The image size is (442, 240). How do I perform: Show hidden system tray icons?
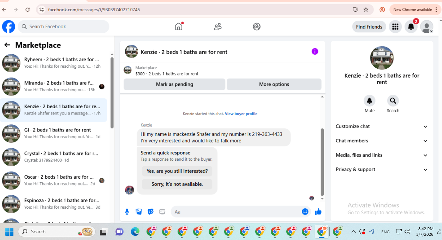(x=353, y=232)
